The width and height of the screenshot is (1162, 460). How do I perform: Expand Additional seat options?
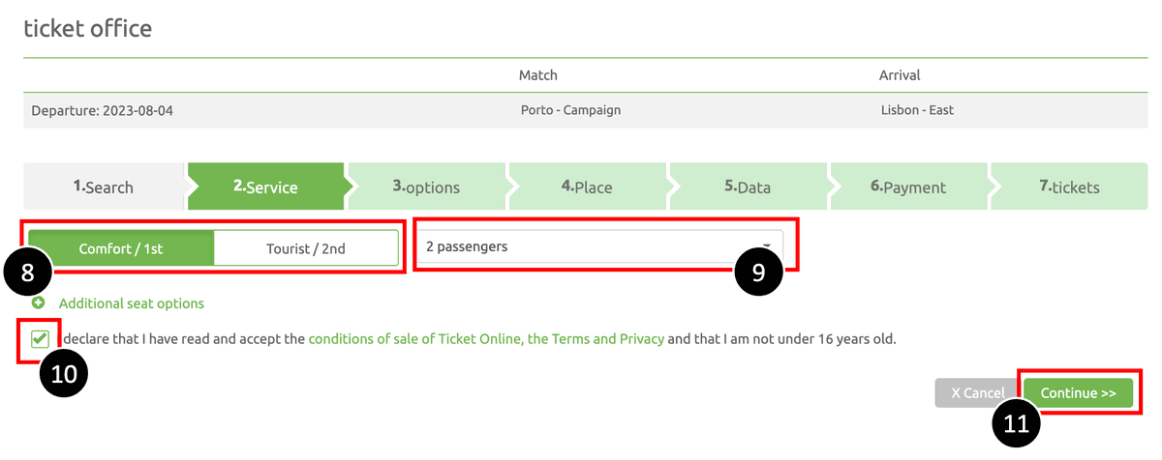132,302
